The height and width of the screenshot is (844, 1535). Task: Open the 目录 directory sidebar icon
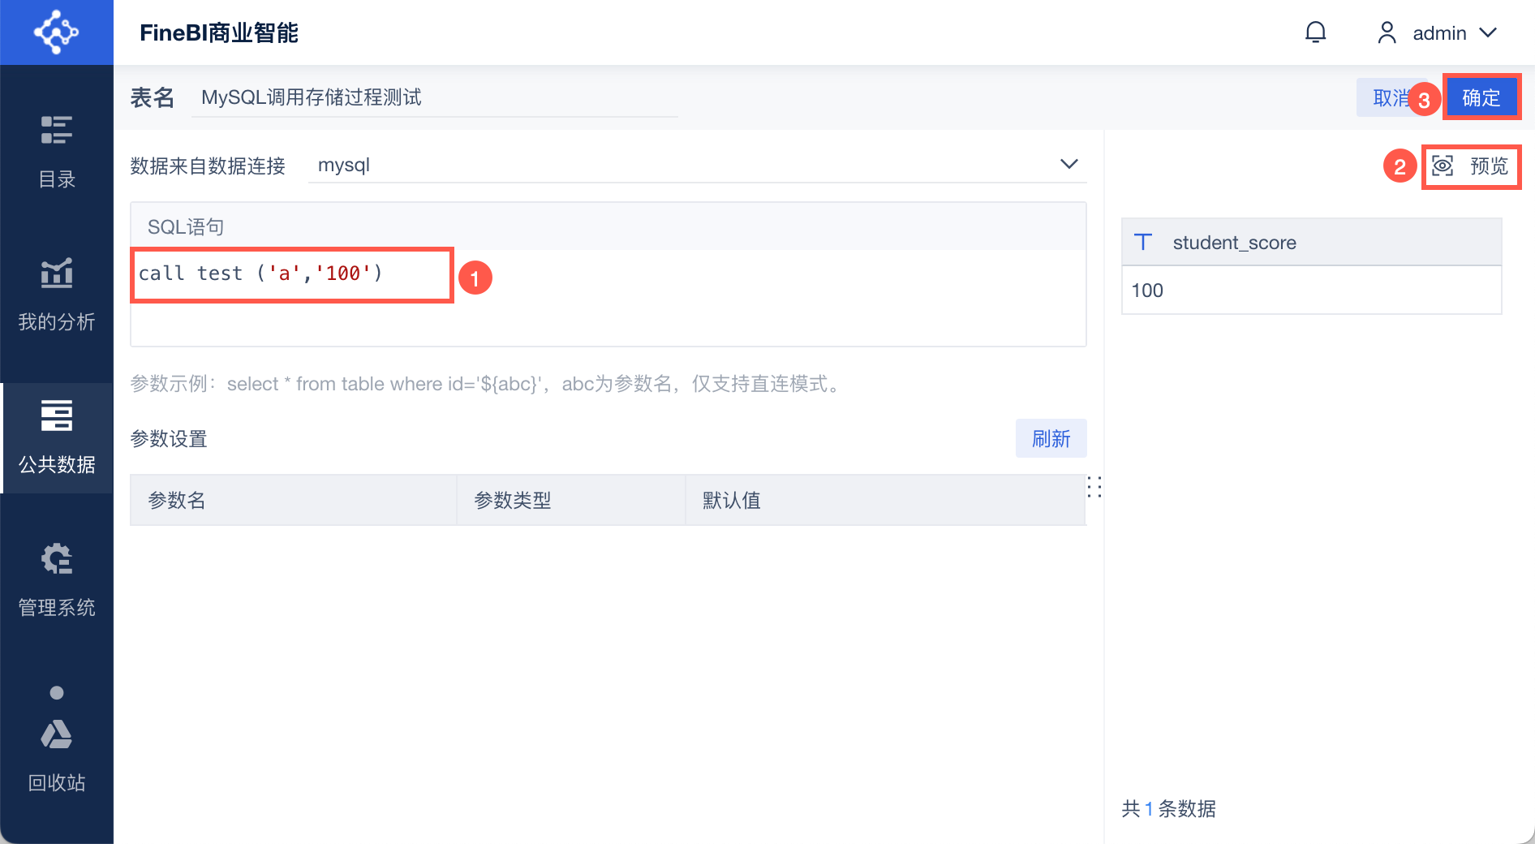tap(57, 130)
